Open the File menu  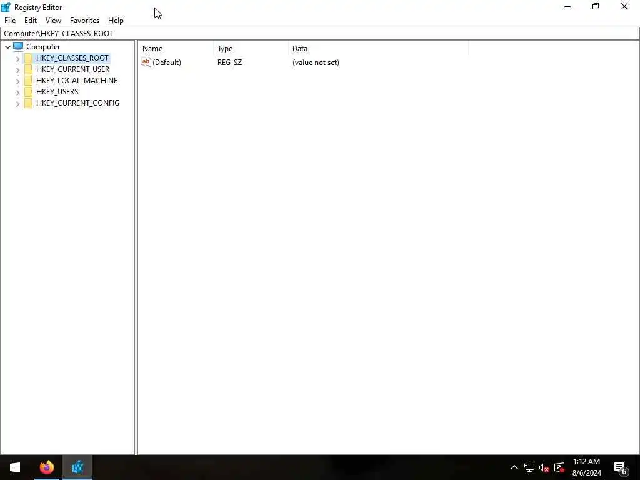coord(10,21)
